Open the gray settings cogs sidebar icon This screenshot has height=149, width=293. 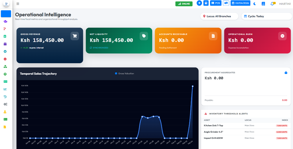tap(5, 104)
